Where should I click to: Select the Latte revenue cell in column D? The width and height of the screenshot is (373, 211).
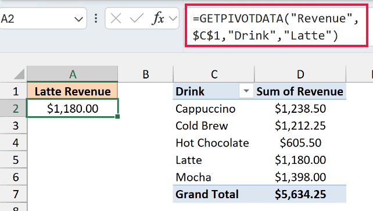click(300, 160)
